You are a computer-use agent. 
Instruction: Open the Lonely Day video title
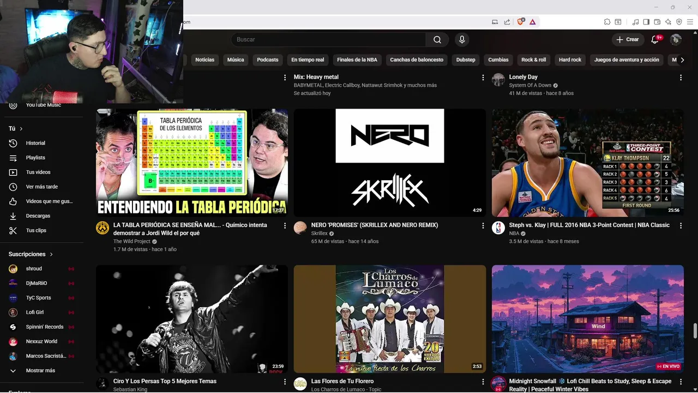pyautogui.click(x=523, y=77)
